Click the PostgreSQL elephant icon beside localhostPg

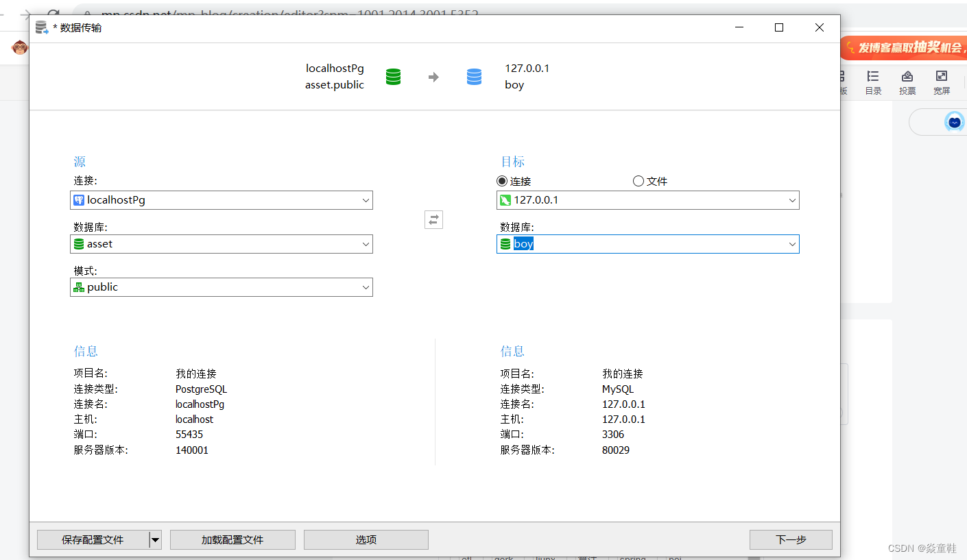[79, 200]
